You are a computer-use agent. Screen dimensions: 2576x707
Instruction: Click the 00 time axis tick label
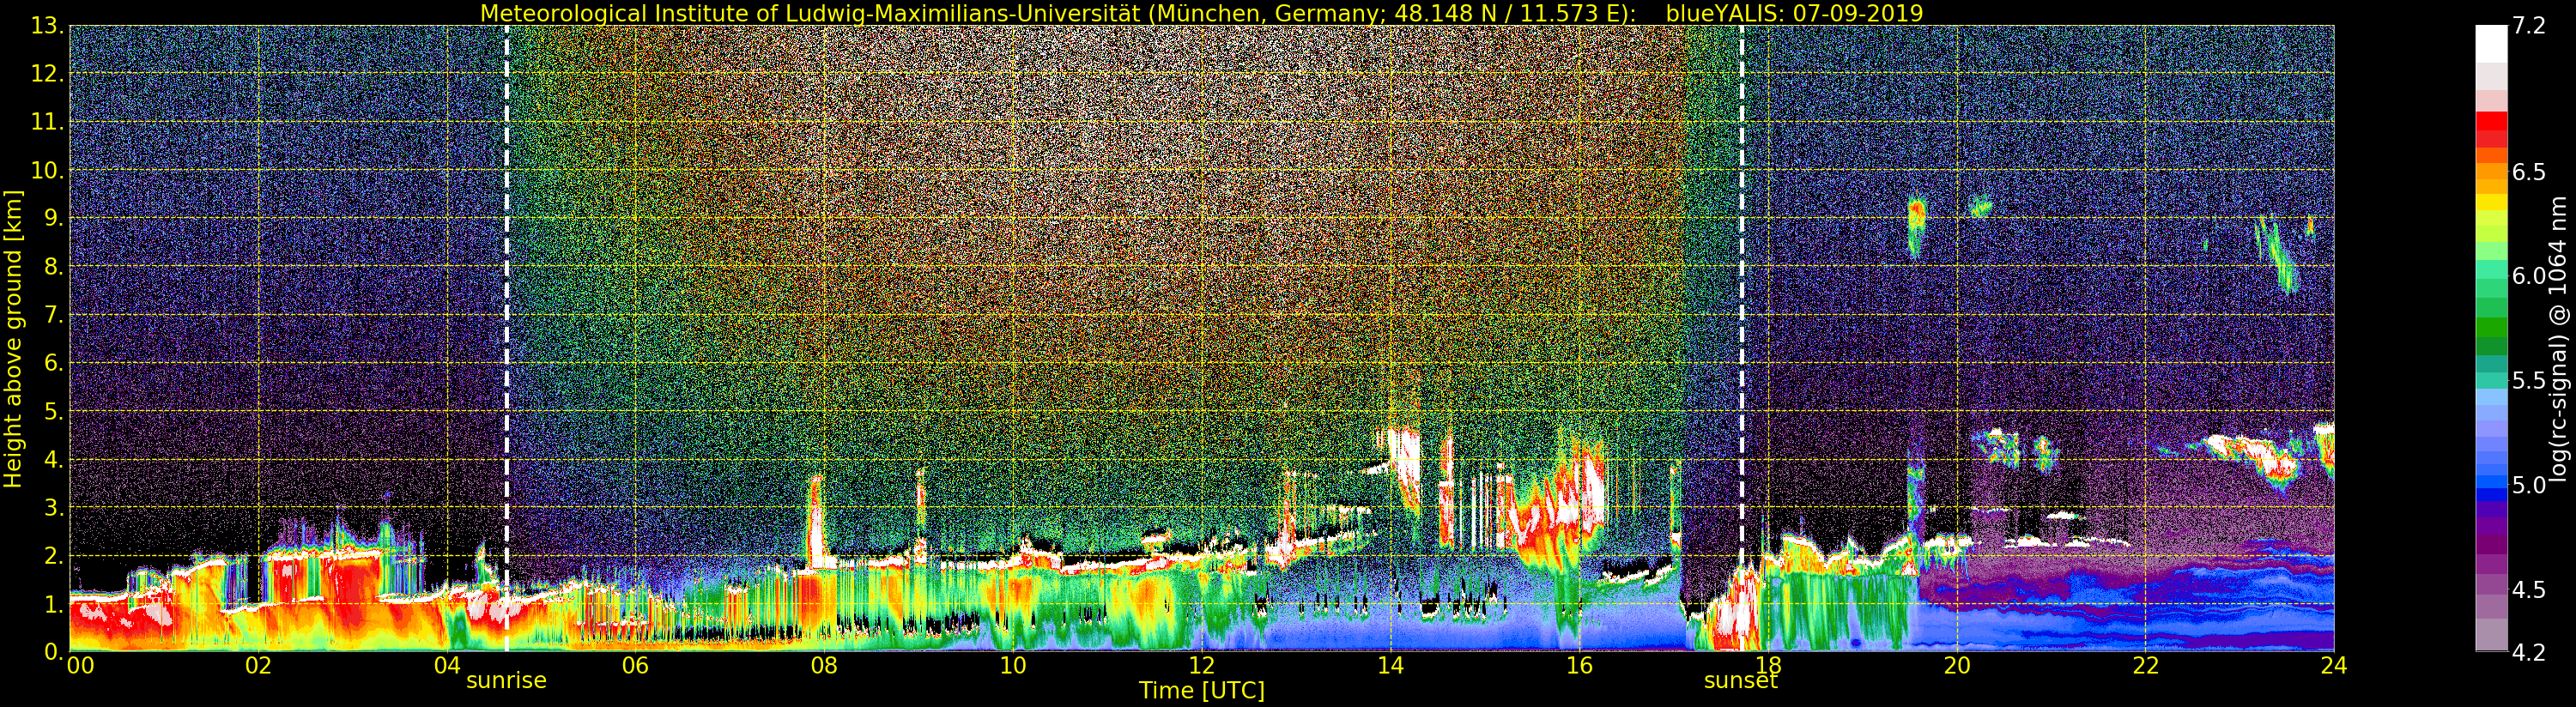pos(80,666)
